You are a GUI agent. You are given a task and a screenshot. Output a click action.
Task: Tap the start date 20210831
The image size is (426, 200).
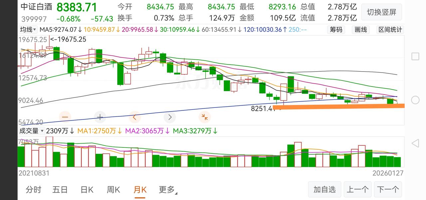34,173
